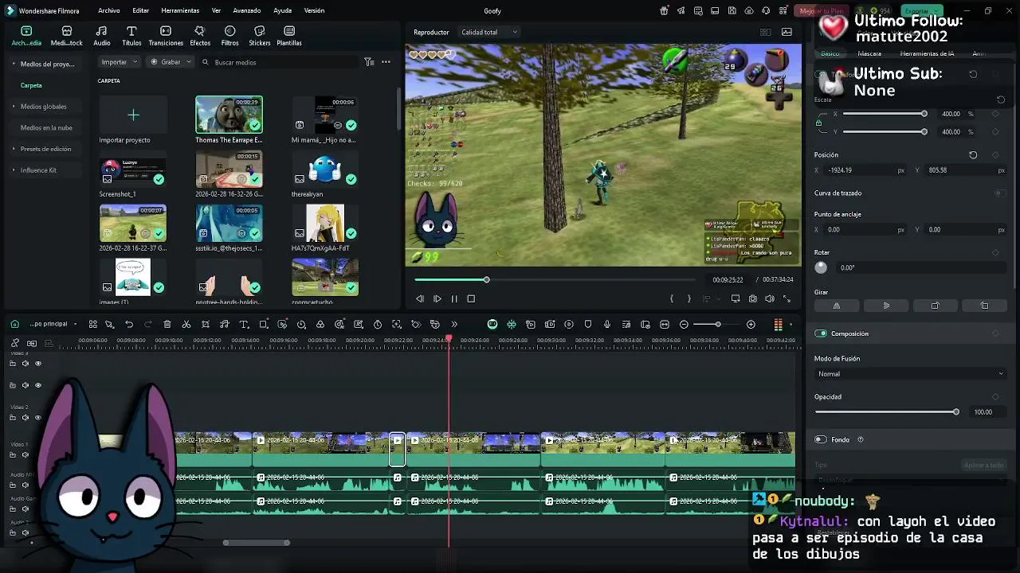Open the text tool (T) in timeline toolbar

tap(244, 324)
